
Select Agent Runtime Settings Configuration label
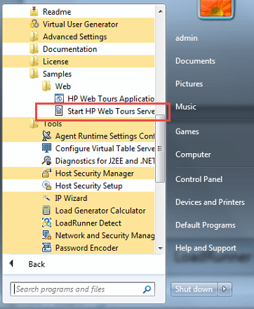pos(105,136)
